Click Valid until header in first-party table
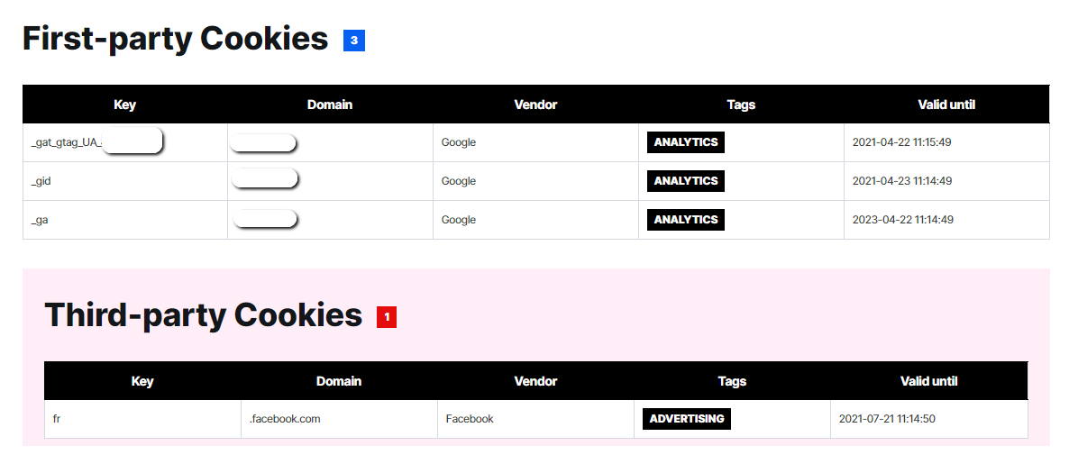This screenshot has height=473, width=1069. [x=946, y=105]
